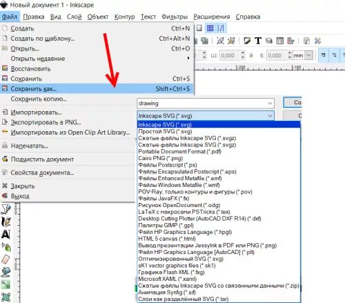
Task: Choose Импортировать... entry
Action: click(68, 113)
